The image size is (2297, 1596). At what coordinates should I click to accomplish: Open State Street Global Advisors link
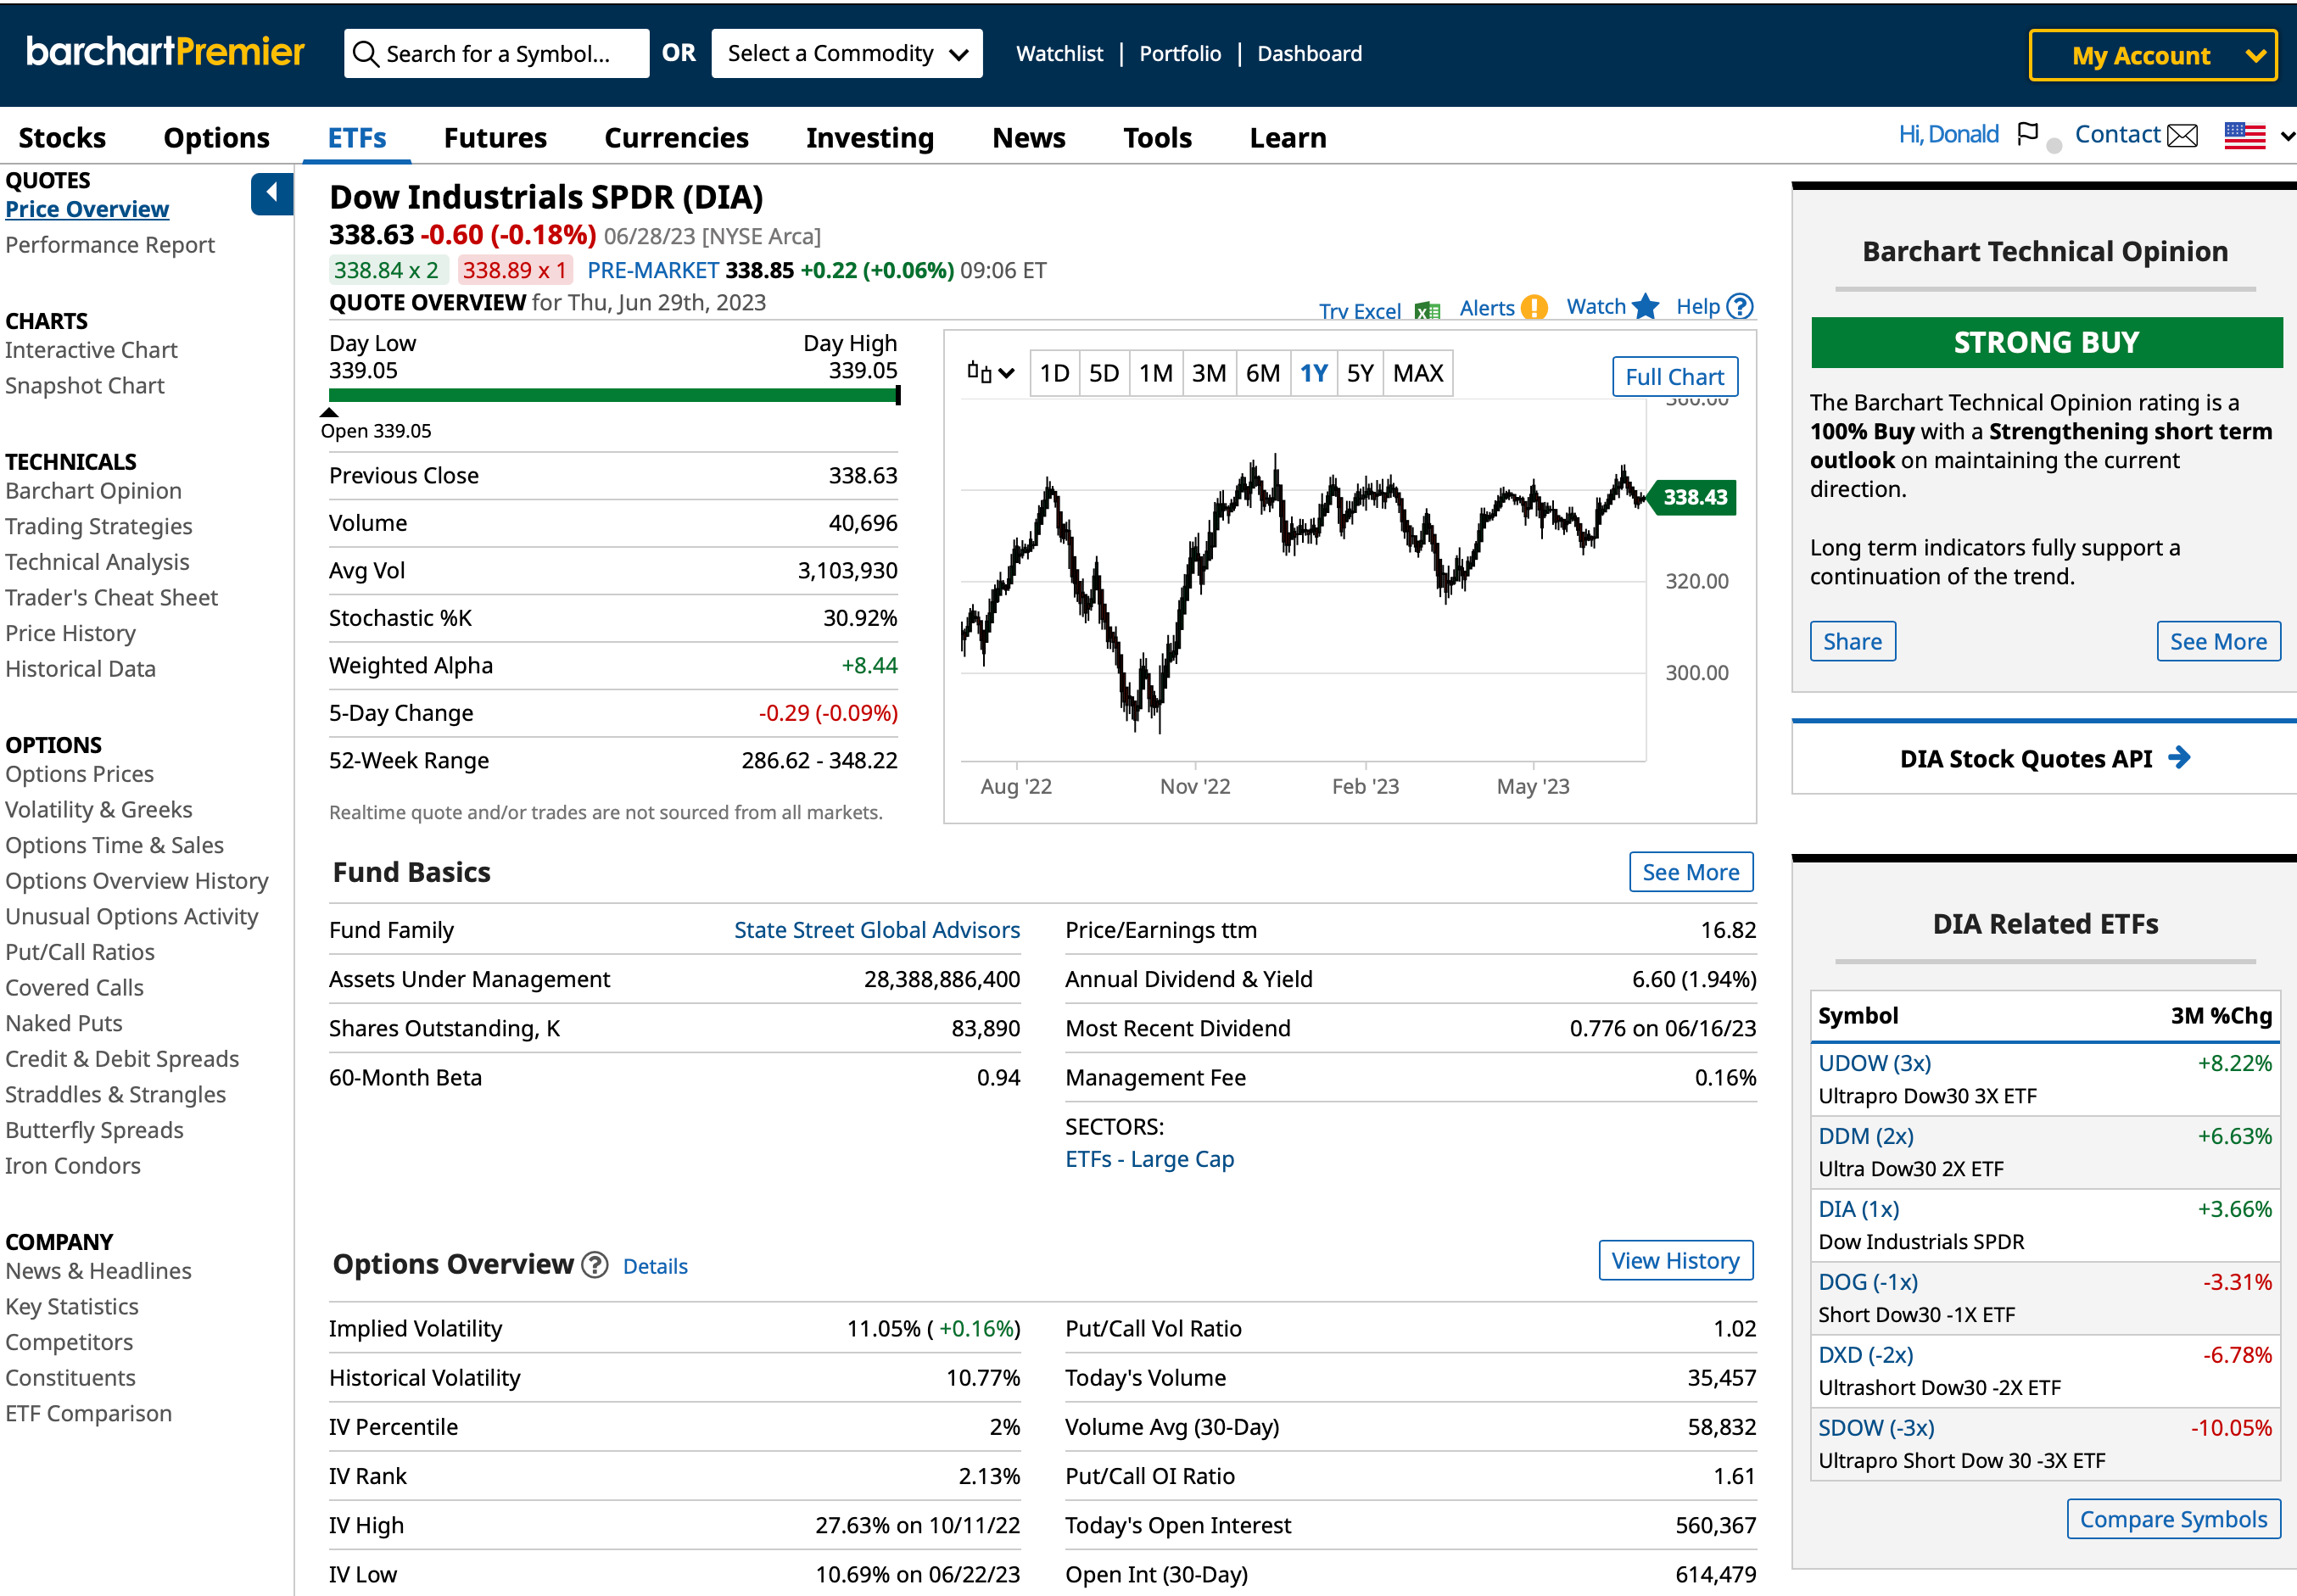coord(876,929)
